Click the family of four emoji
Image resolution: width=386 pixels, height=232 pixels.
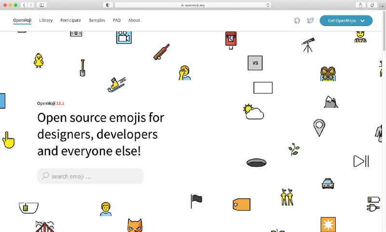(328, 74)
